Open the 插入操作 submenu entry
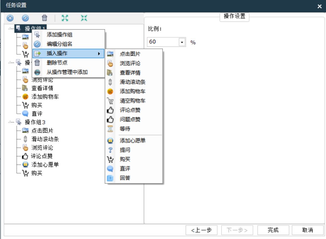 coord(68,53)
